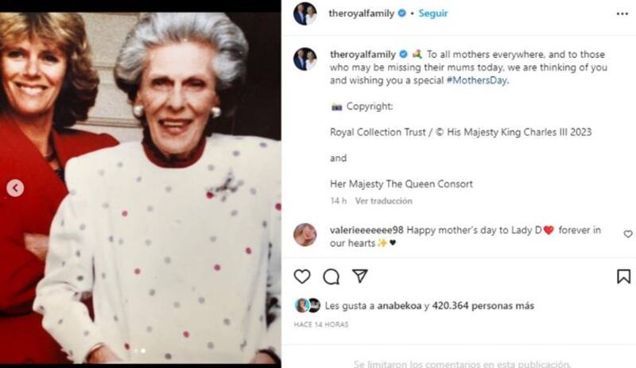The width and height of the screenshot is (636, 368).
Task: Open the three-dot more options menu
Action: [x=622, y=13]
